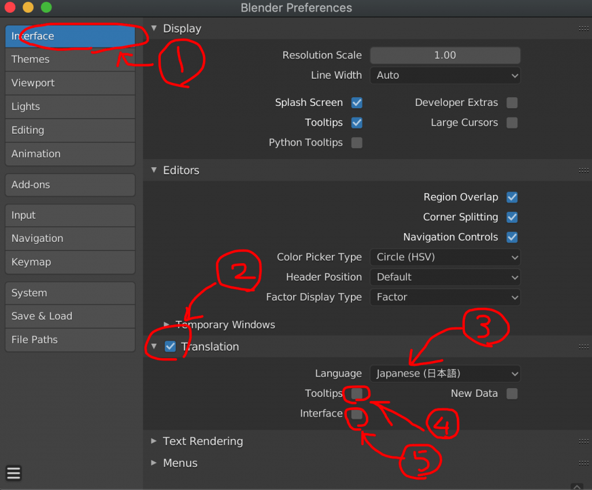Click the Menus panel drag grip
Image resolution: width=592 pixels, height=490 pixels.
click(x=583, y=463)
